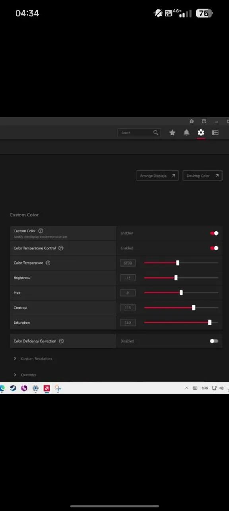Image resolution: width=229 pixels, height=511 pixels.
Task: Disable the Custom Color toggle
Action: coord(214,233)
